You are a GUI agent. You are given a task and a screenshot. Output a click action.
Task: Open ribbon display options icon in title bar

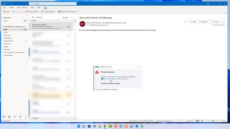(208, 4)
